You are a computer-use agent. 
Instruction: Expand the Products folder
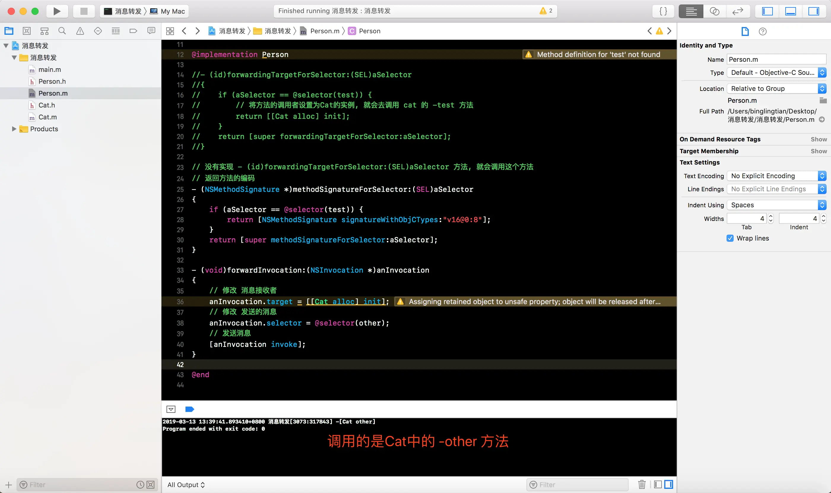pos(14,129)
